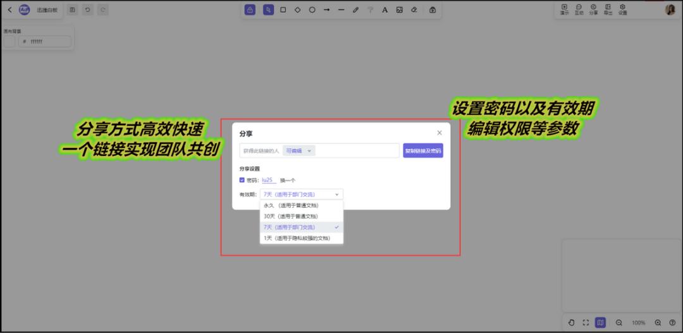Click the minimap preview panel
The image size is (683, 333).
pyautogui.click(x=622, y=275)
